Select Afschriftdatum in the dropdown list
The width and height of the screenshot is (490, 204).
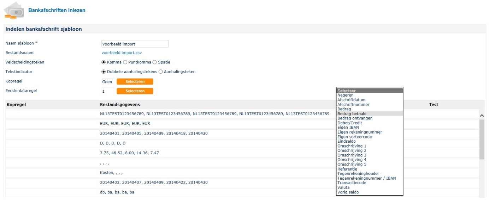351,100
